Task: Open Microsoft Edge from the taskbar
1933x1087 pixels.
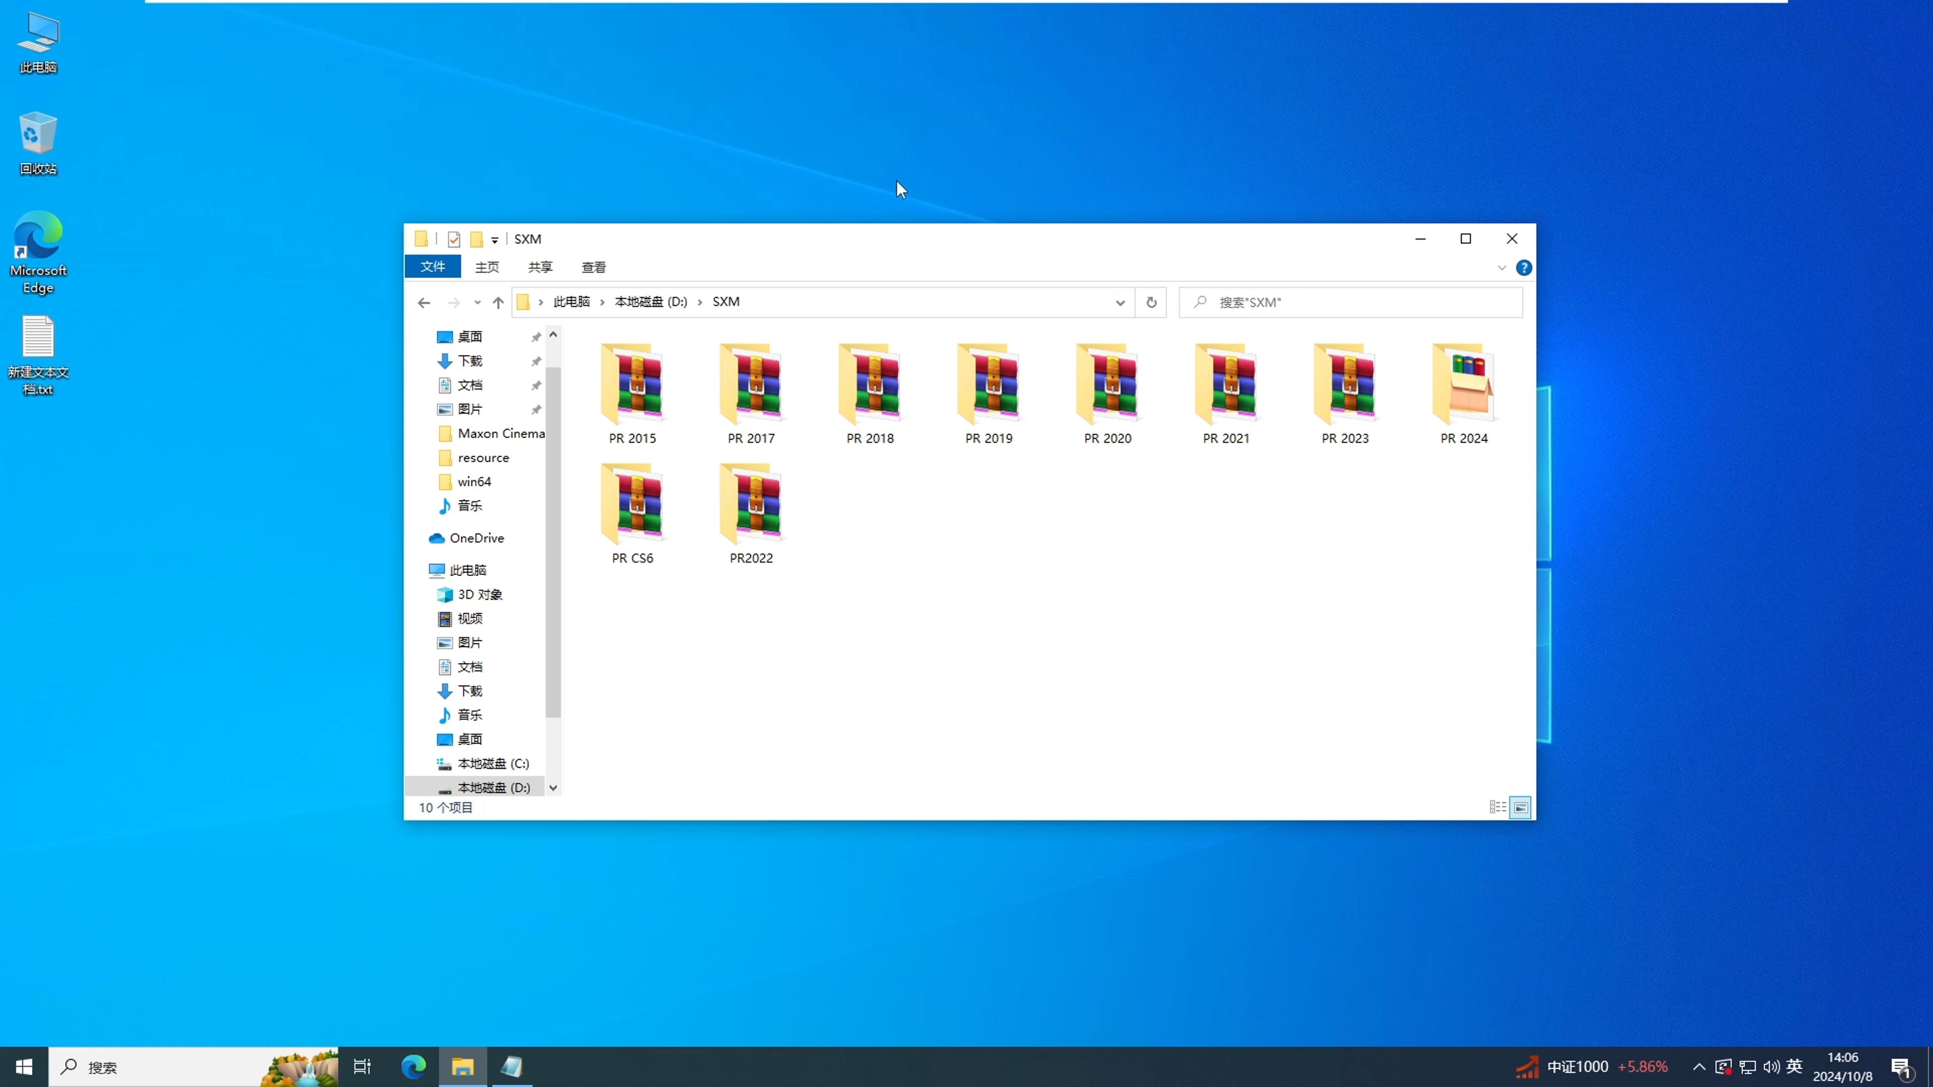Action: (413, 1067)
